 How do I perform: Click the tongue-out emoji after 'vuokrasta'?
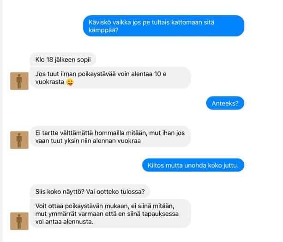click(70, 82)
